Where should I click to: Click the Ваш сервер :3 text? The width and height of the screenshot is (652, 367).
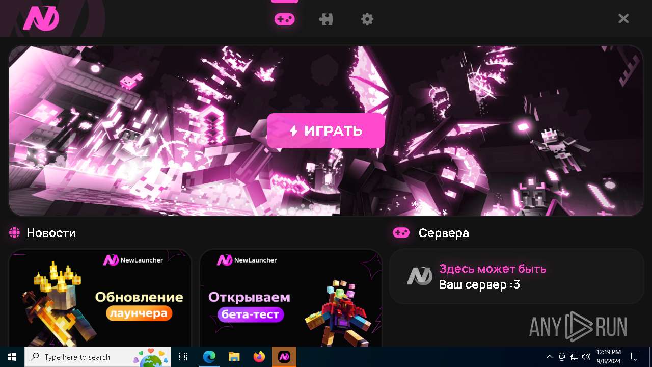pyautogui.click(x=480, y=284)
